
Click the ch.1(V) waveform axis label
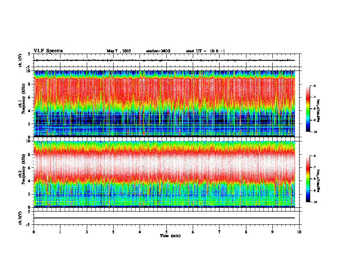[20, 60]
